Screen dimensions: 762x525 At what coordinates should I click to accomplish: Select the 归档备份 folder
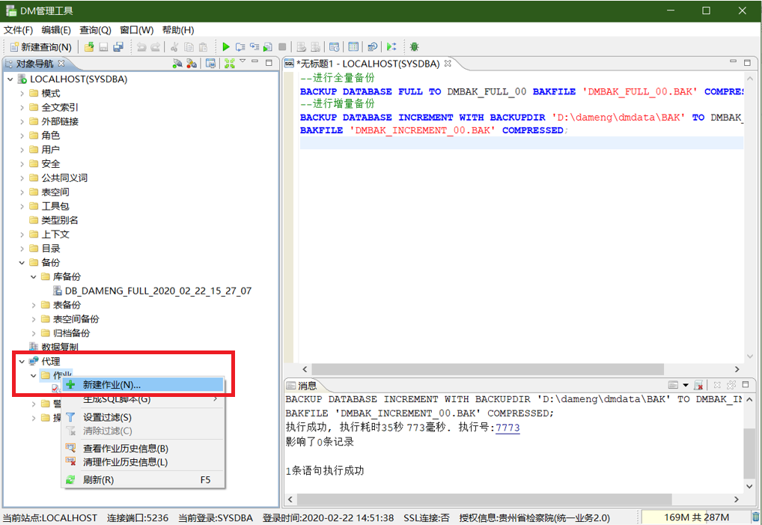click(x=66, y=333)
